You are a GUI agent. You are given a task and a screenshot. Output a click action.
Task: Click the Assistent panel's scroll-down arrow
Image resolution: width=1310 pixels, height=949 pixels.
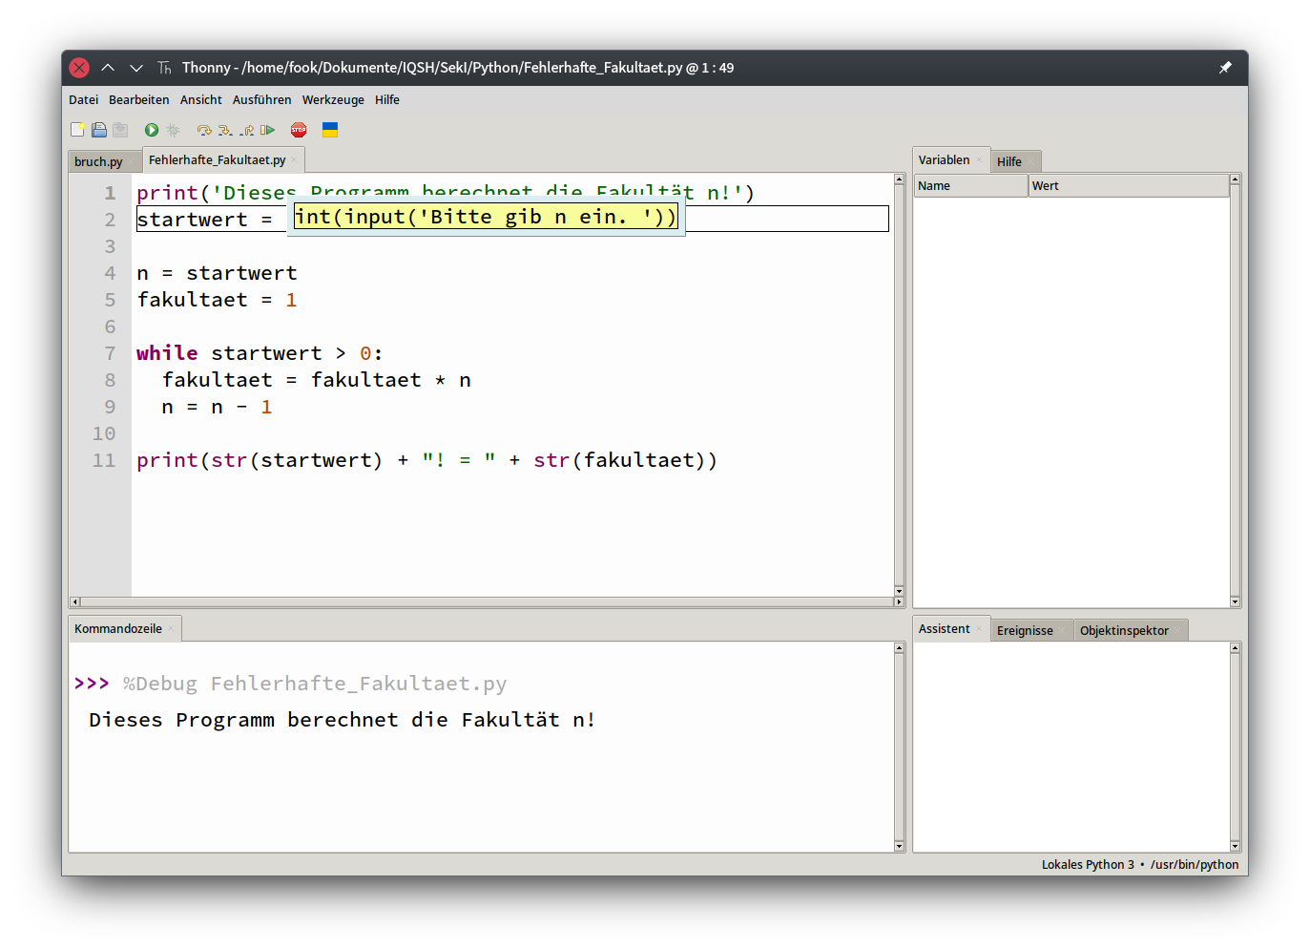coord(1235,846)
